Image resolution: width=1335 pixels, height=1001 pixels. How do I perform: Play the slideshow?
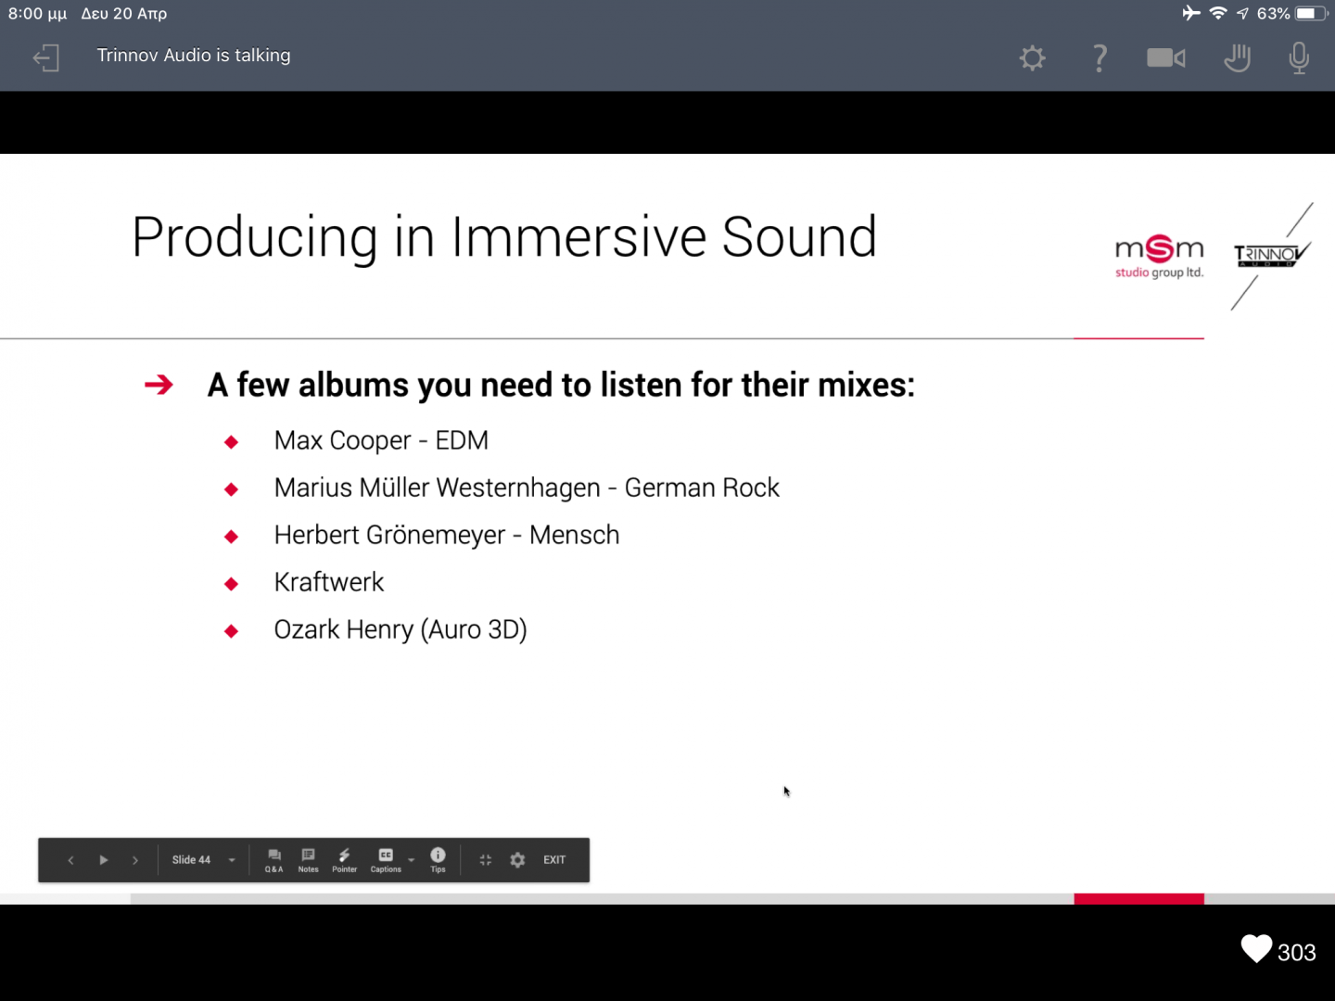pos(103,860)
